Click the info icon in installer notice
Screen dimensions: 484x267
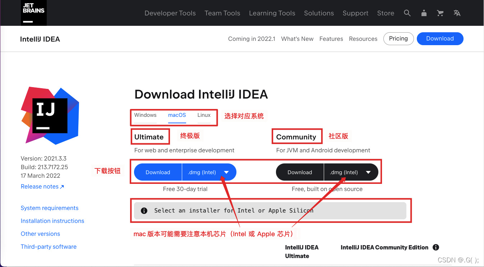[144, 211]
